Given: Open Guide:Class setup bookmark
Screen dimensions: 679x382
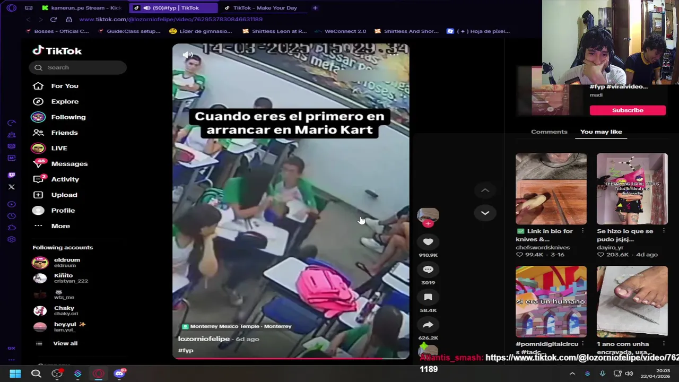Looking at the screenshot, I should point(130,31).
